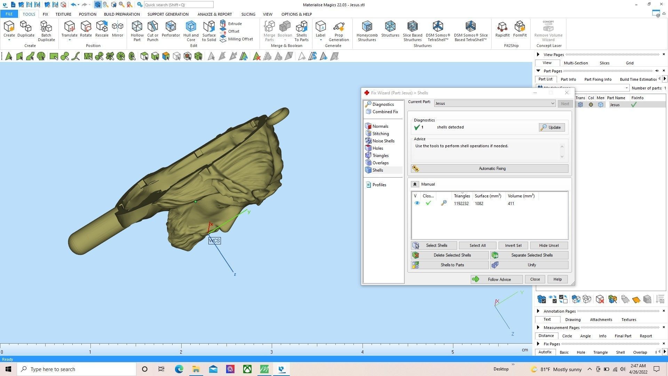Toggle the Jesus part color circle
Screen dimensions: 668x376
[591, 105]
